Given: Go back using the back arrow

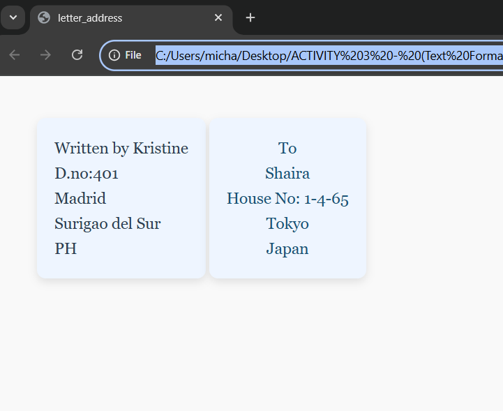Looking at the screenshot, I should tap(15, 55).
